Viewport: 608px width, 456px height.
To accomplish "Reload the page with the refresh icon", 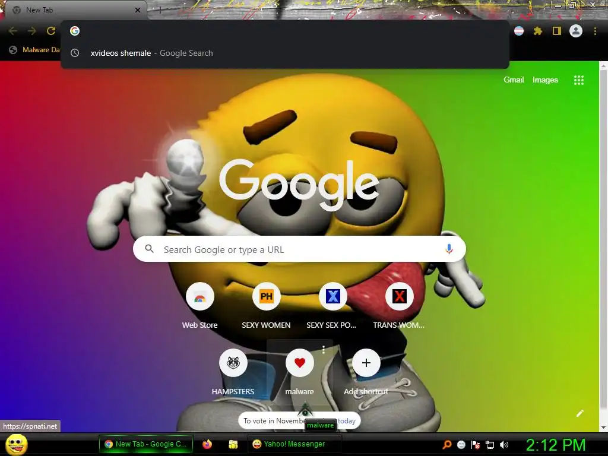I will point(51,31).
